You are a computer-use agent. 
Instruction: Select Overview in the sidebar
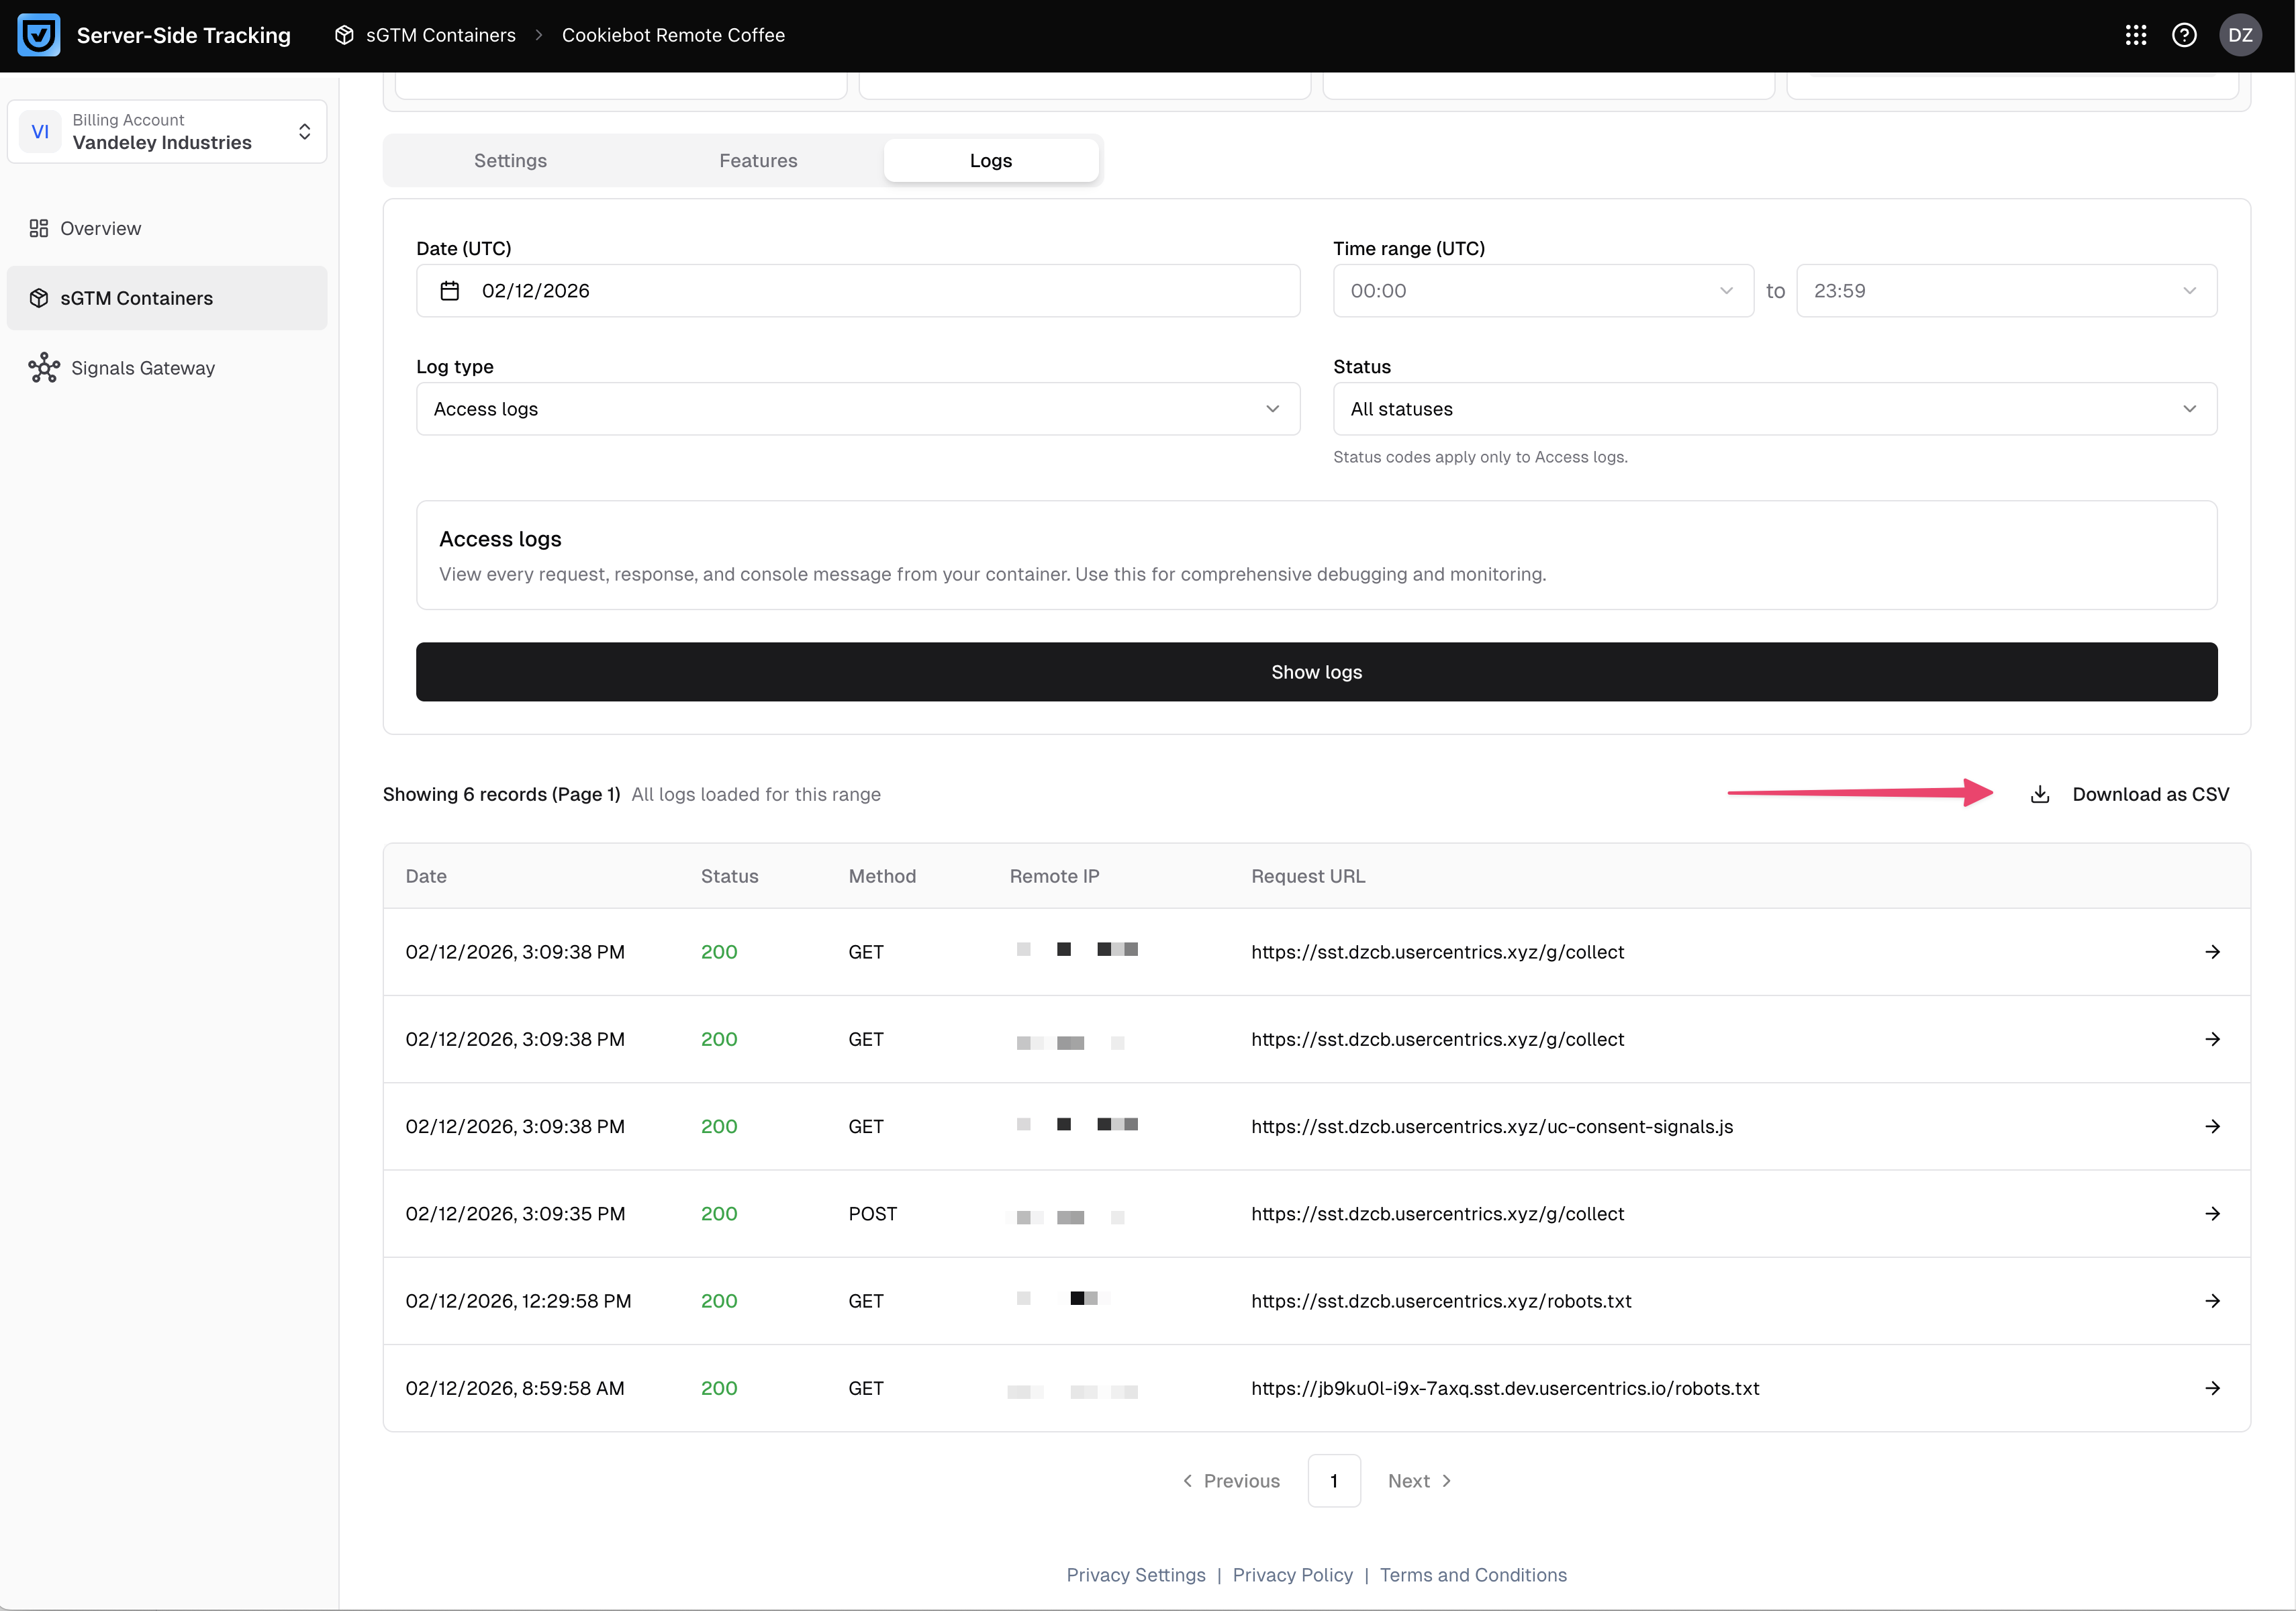(100, 228)
